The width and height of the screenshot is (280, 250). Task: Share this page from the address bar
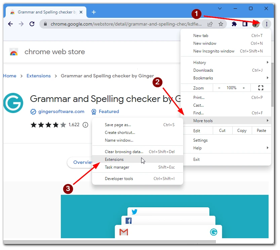pos(210,24)
